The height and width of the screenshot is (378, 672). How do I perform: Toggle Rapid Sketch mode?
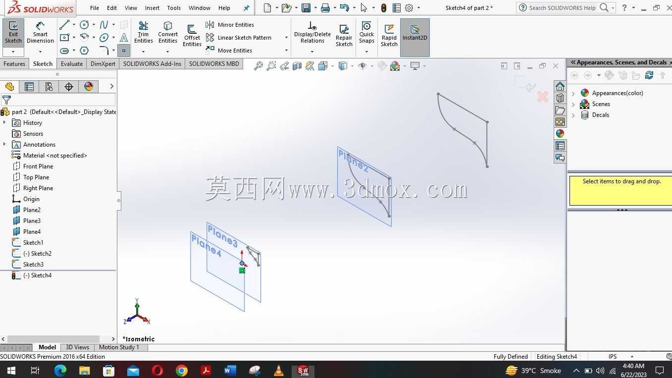tap(389, 36)
